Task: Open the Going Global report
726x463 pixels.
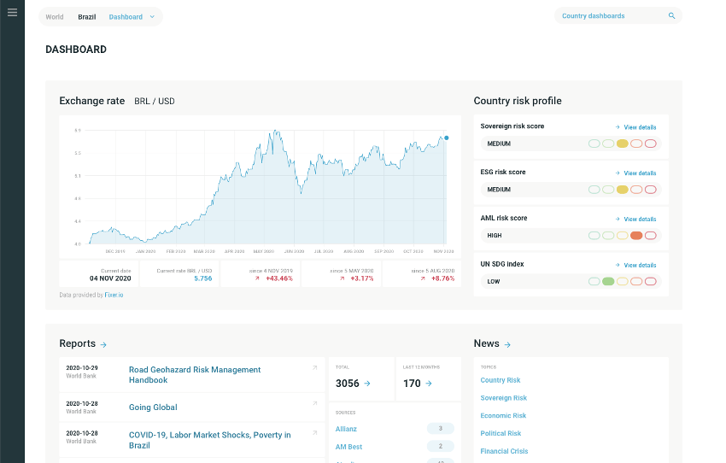Action: [153, 407]
